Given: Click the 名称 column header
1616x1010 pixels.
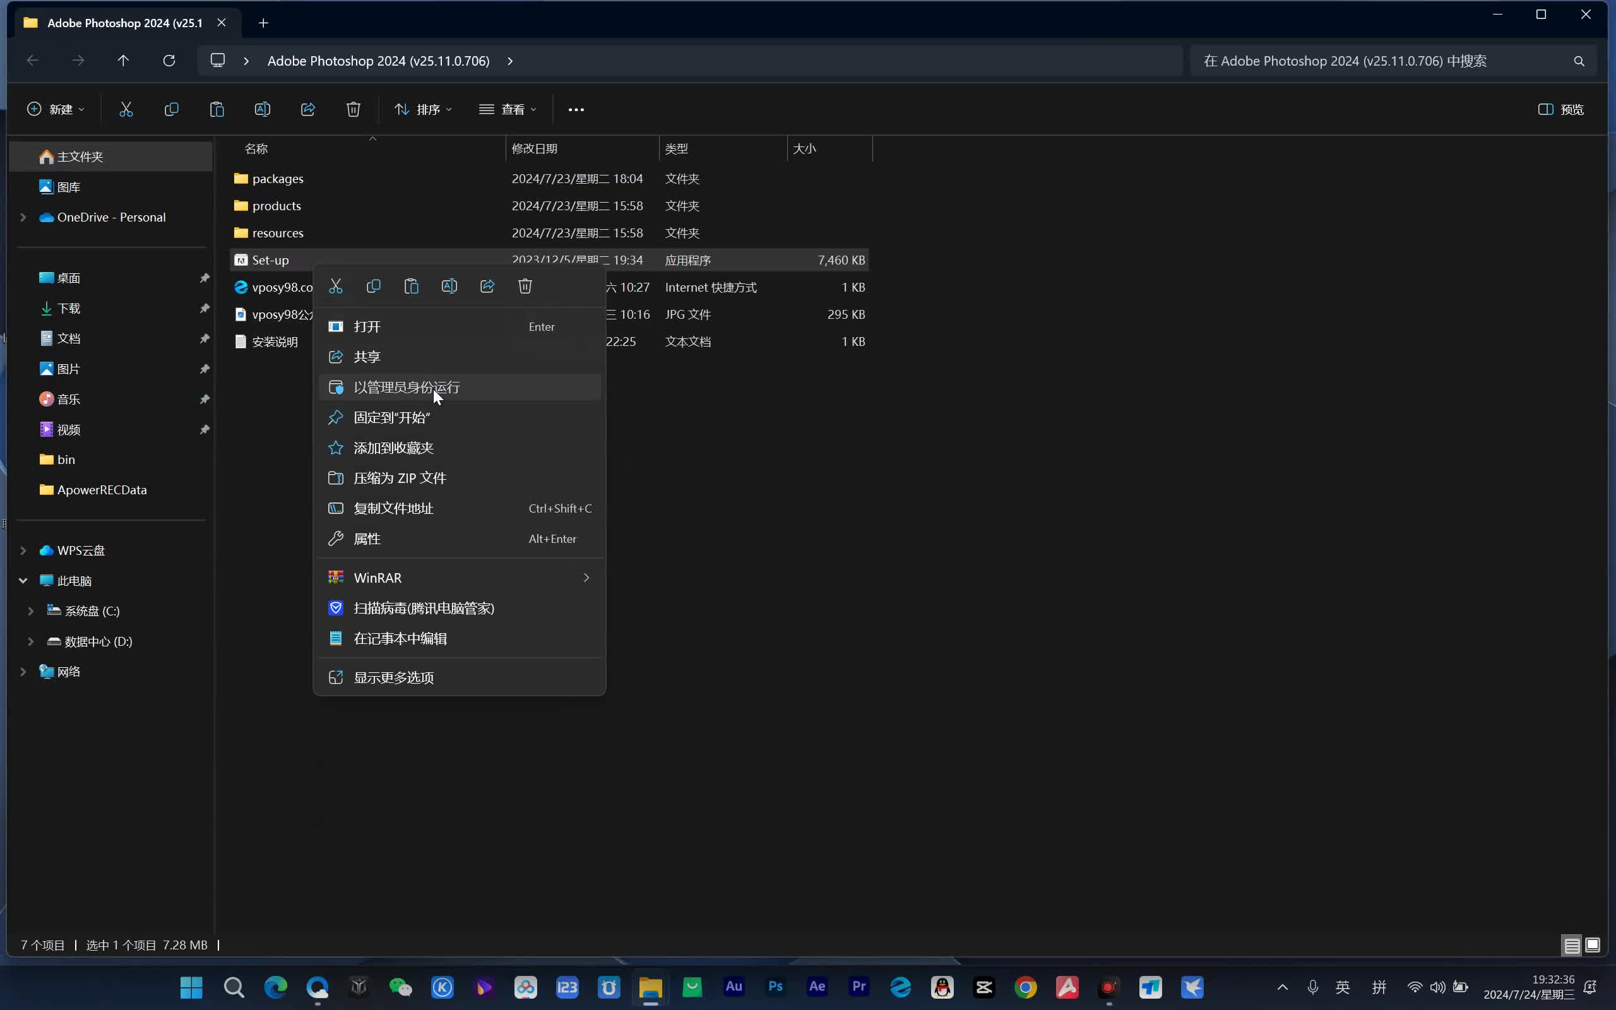Looking at the screenshot, I should (x=367, y=149).
